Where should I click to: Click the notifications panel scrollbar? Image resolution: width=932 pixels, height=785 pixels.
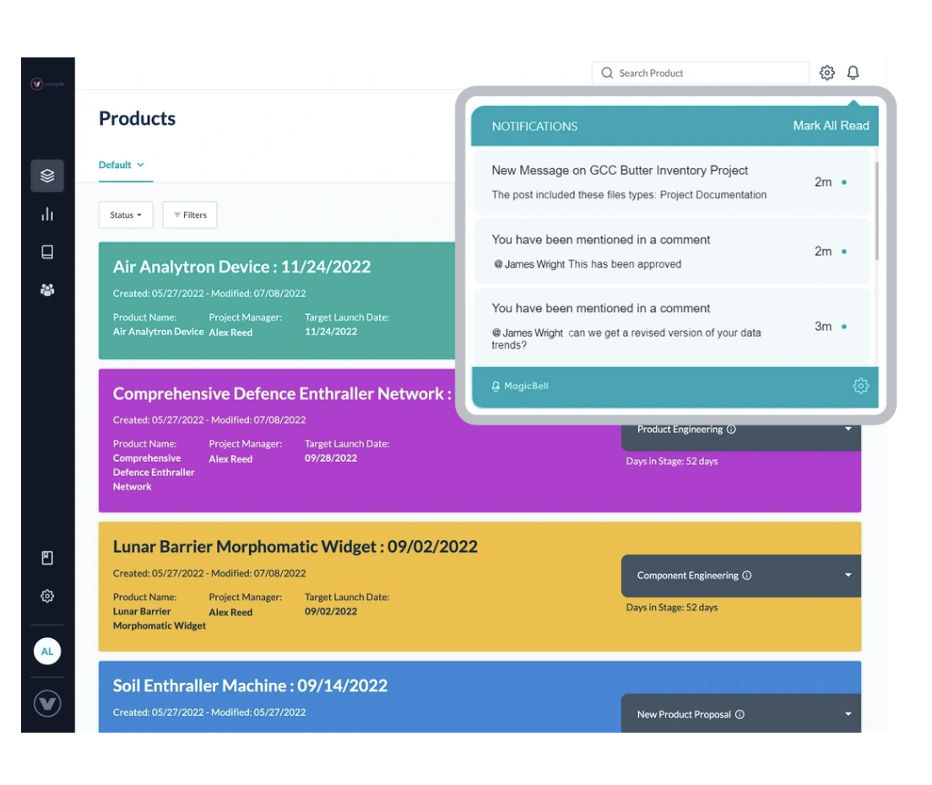pos(876,211)
